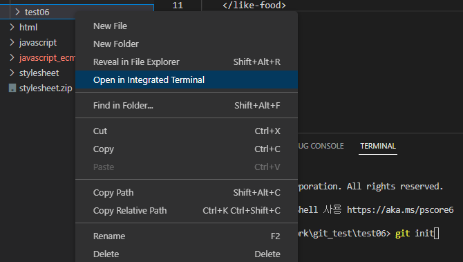The height and width of the screenshot is (262, 463).
Task: Choose Delete from context menu
Action: (x=187, y=254)
